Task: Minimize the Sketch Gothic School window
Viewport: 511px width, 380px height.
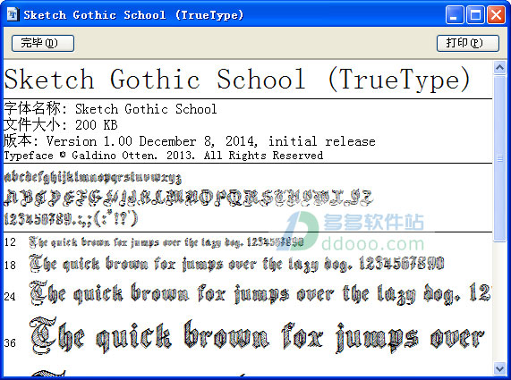Action: pos(455,14)
